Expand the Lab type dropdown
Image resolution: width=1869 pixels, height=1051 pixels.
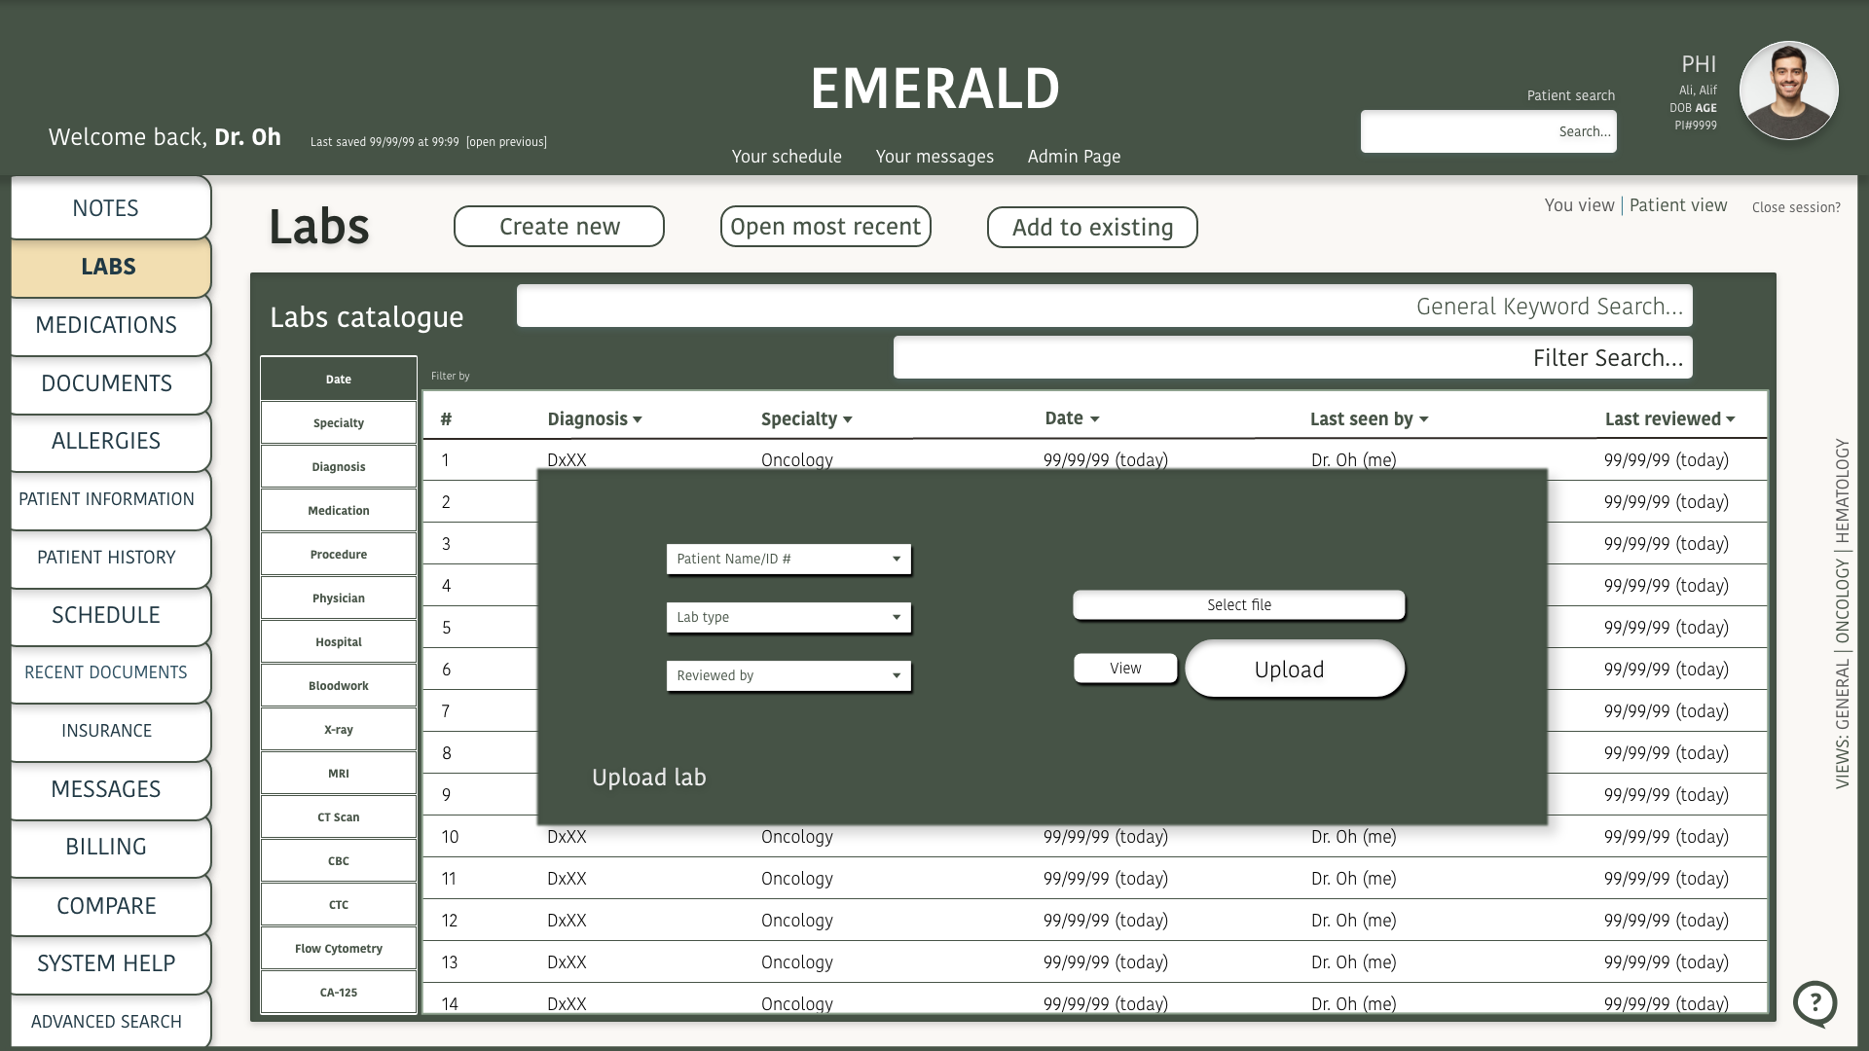click(x=788, y=617)
